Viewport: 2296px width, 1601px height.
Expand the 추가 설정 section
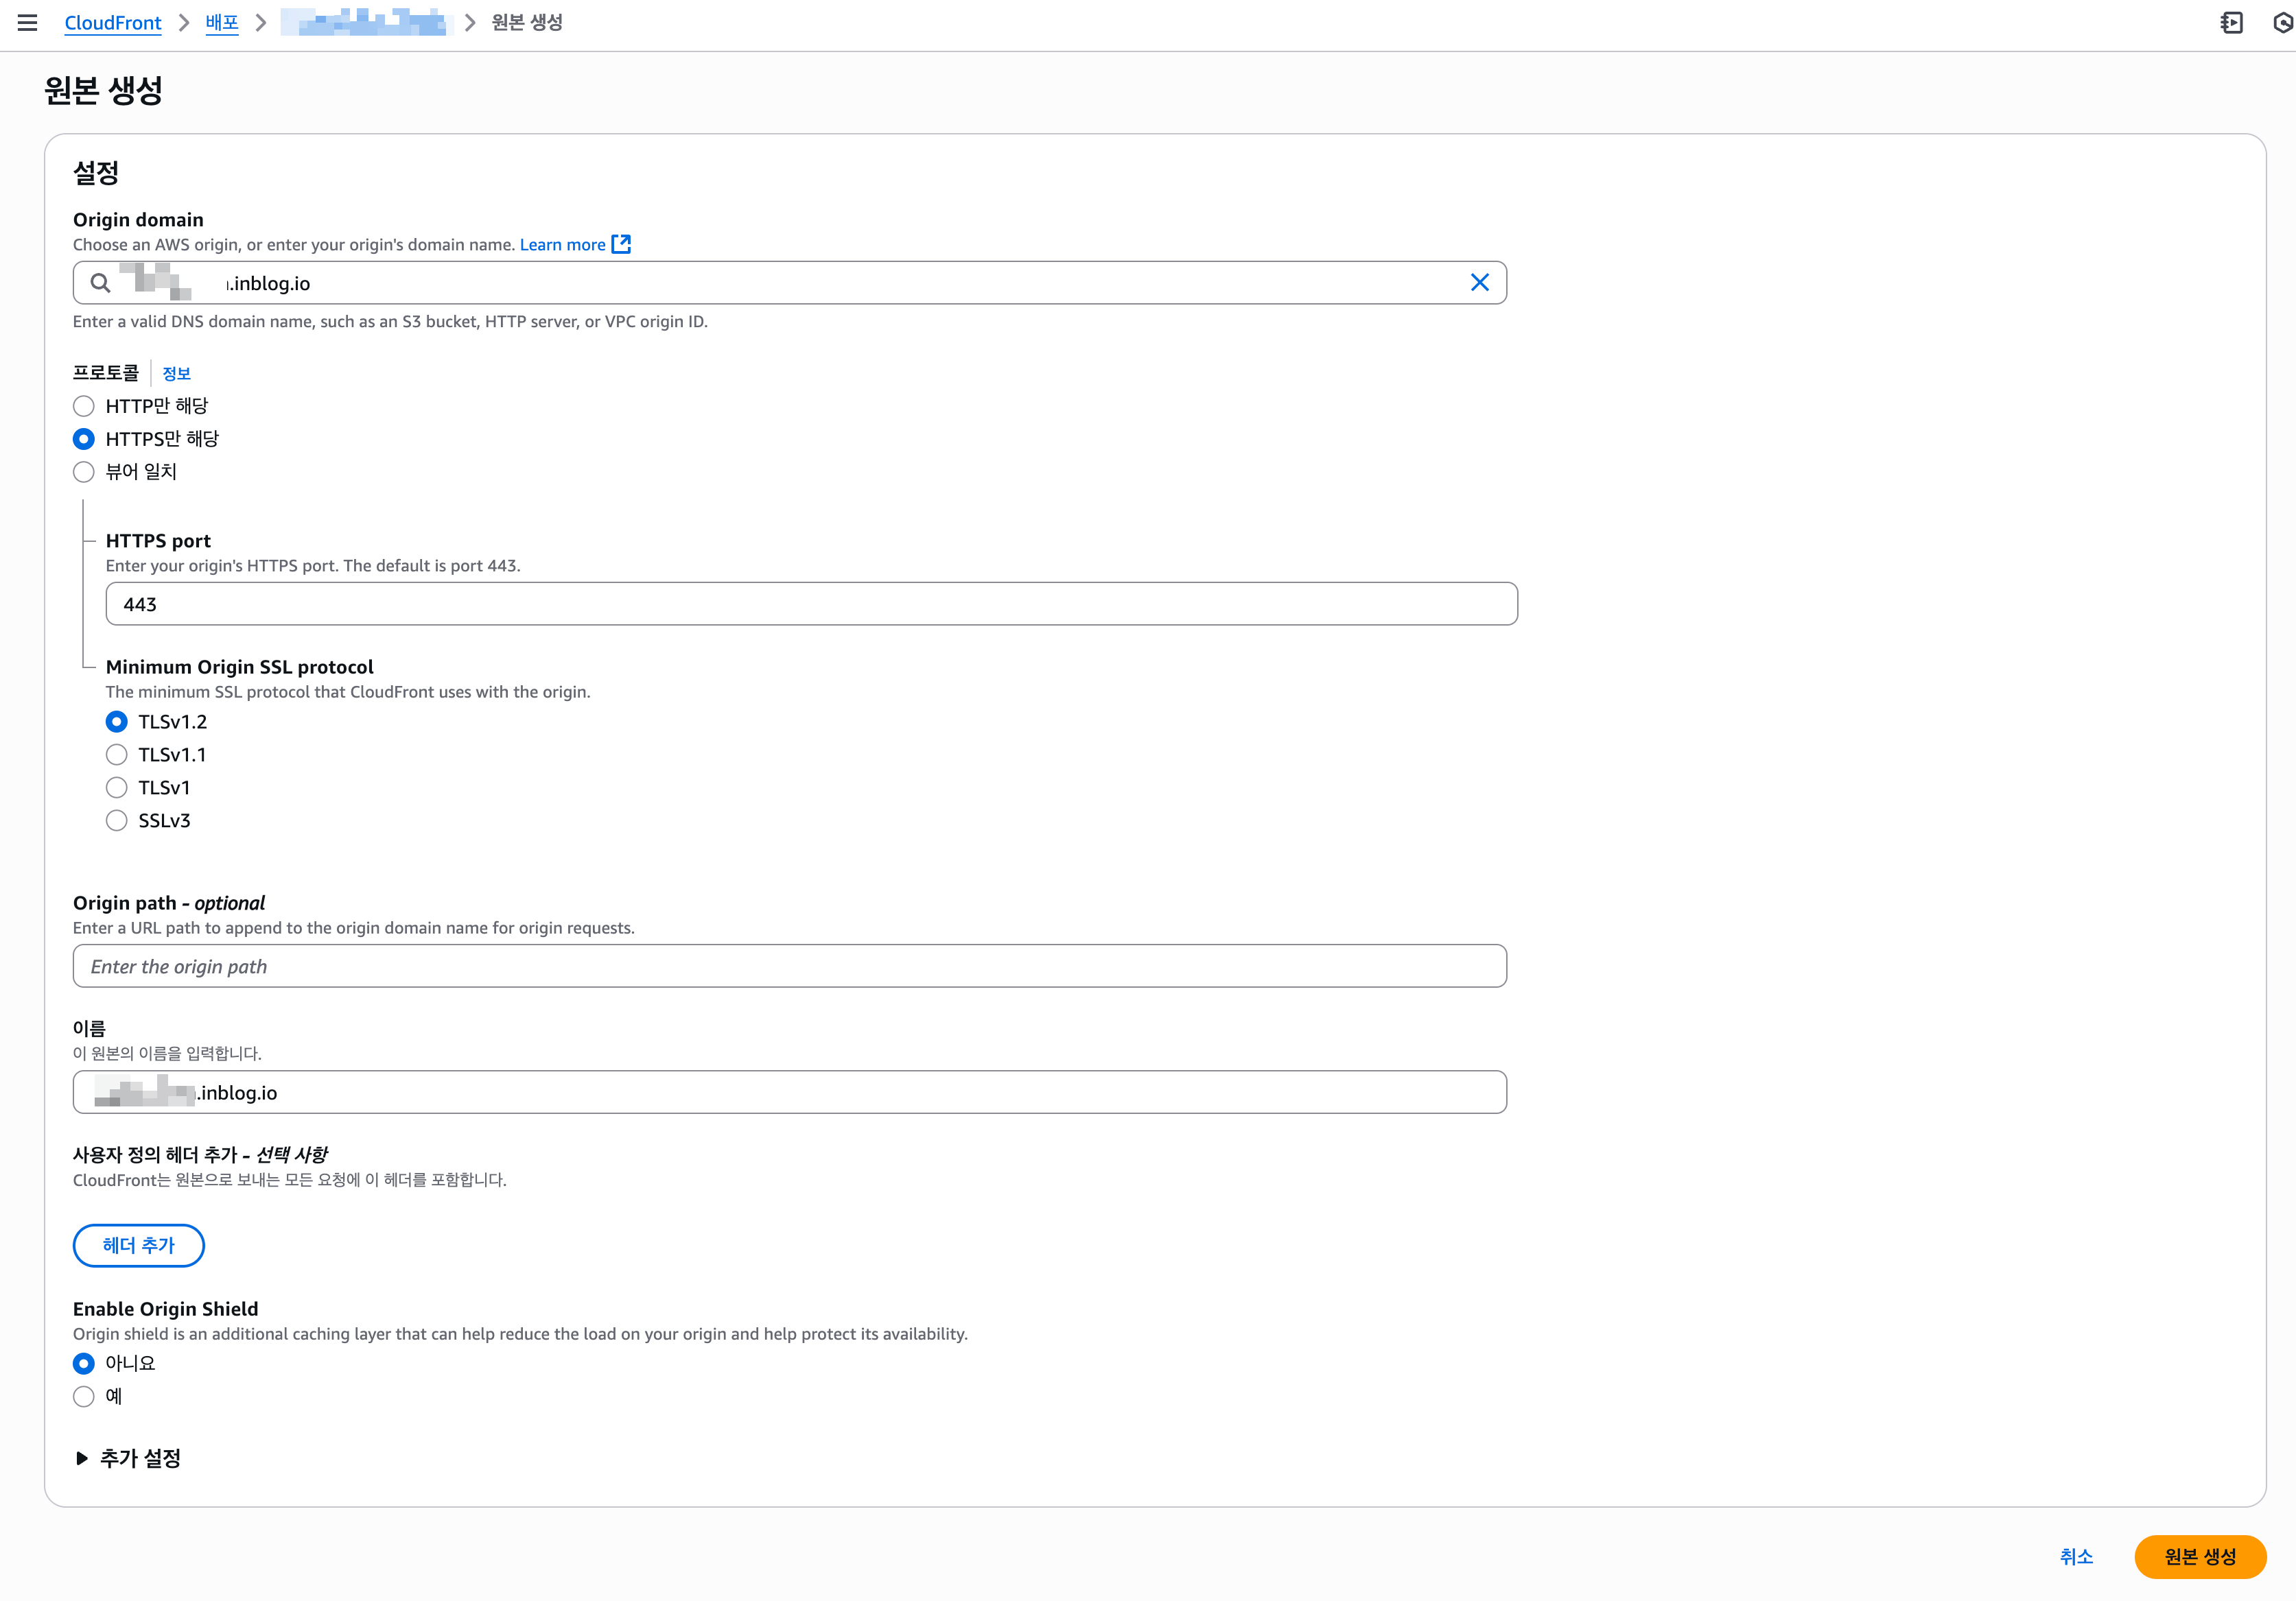[x=128, y=1458]
